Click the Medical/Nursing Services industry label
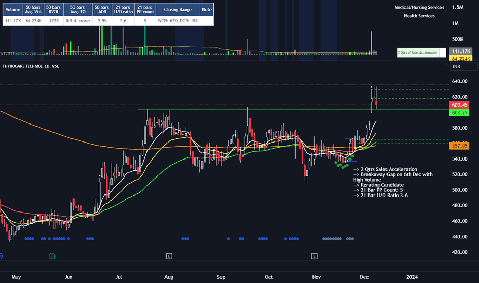Image resolution: width=479 pixels, height=283 pixels. tap(419, 7)
